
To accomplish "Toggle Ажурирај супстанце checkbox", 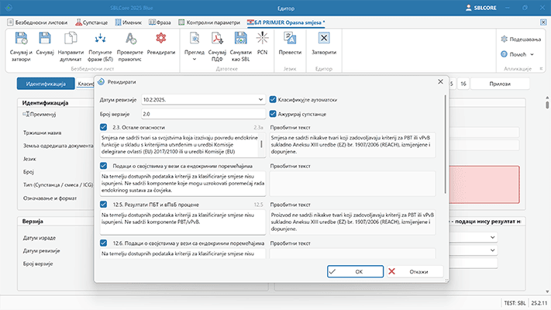I will coord(273,114).
